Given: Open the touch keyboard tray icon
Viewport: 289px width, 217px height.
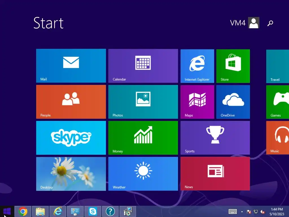Looking at the screenshot, I should click(x=233, y=211).
